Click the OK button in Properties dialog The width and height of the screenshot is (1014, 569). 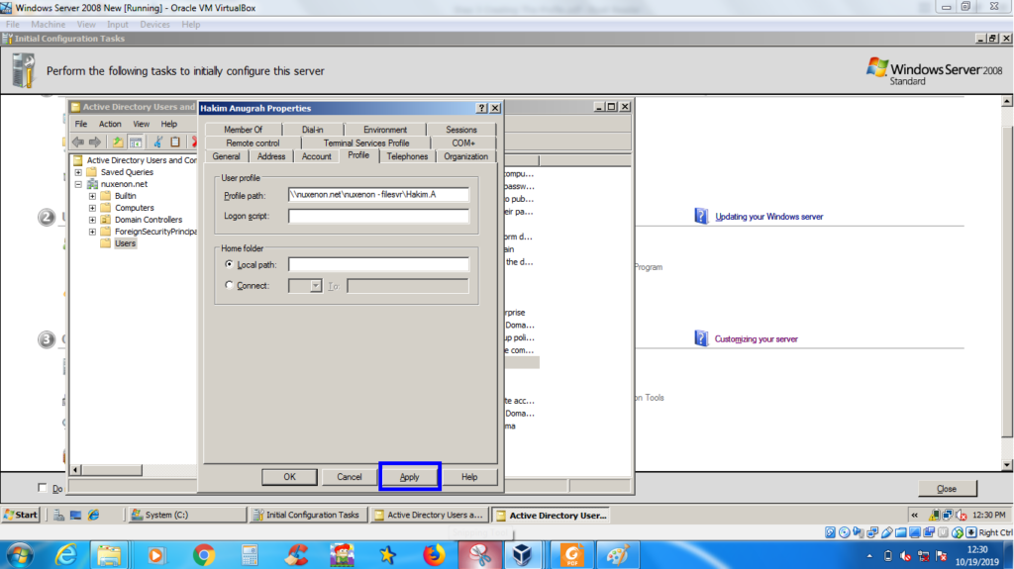[x=289, y=477]
